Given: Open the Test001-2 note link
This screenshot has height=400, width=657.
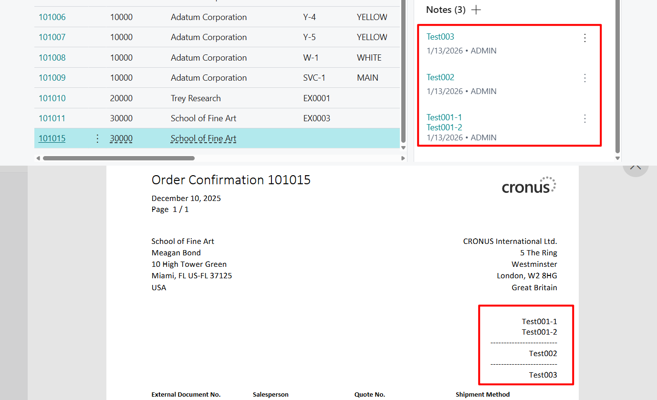Looking at the screenshot, I should 444,127.
